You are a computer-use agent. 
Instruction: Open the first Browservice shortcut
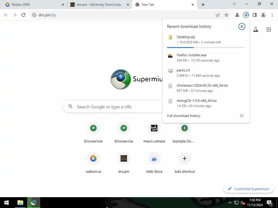coord(93,133)
